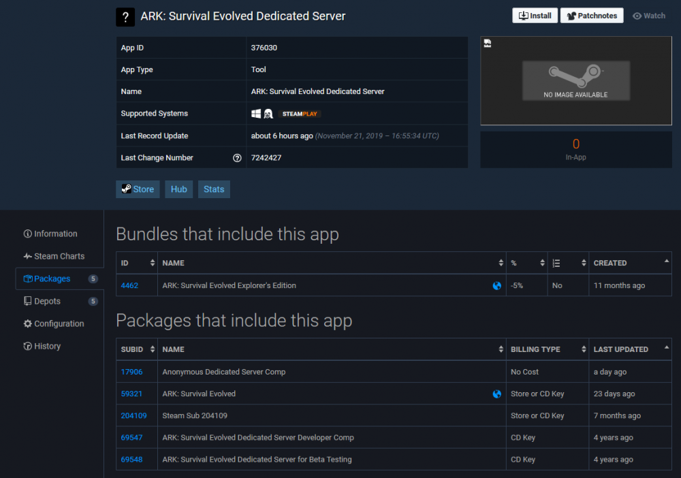
Task: Open package SubID 69547
Action: [131, 438]
